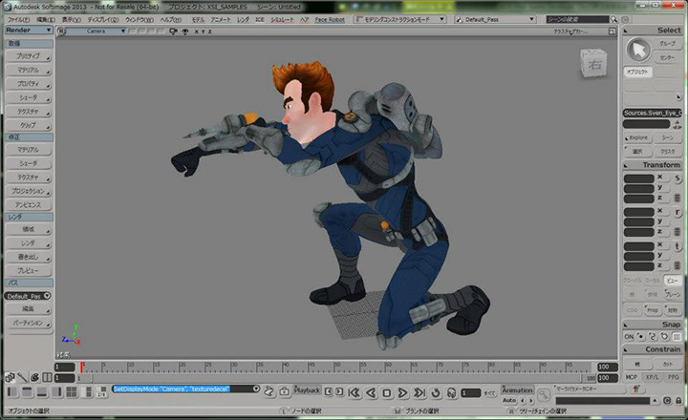688x420 pixels.
Task: Open the toolbar panel icon at bottom-left
Action: coord(10,377)
